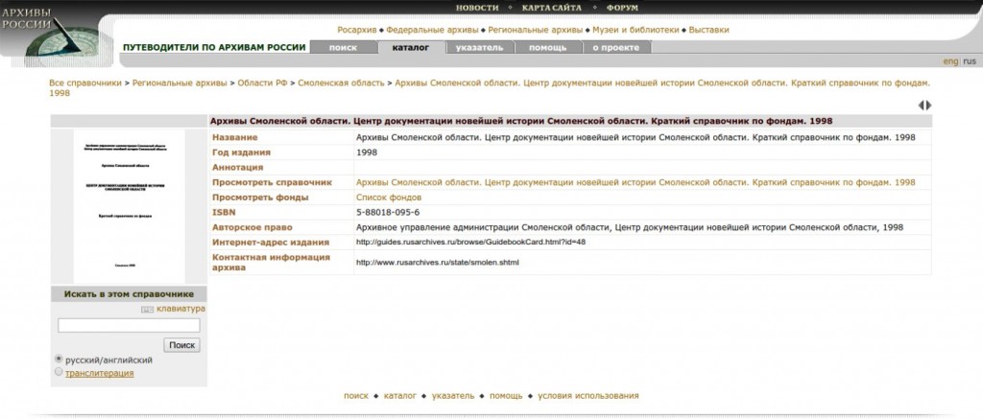The width and height of the screenshot is (983, 419).
Task: Open Все справочники breadcrumb
Action: (85, 82)
